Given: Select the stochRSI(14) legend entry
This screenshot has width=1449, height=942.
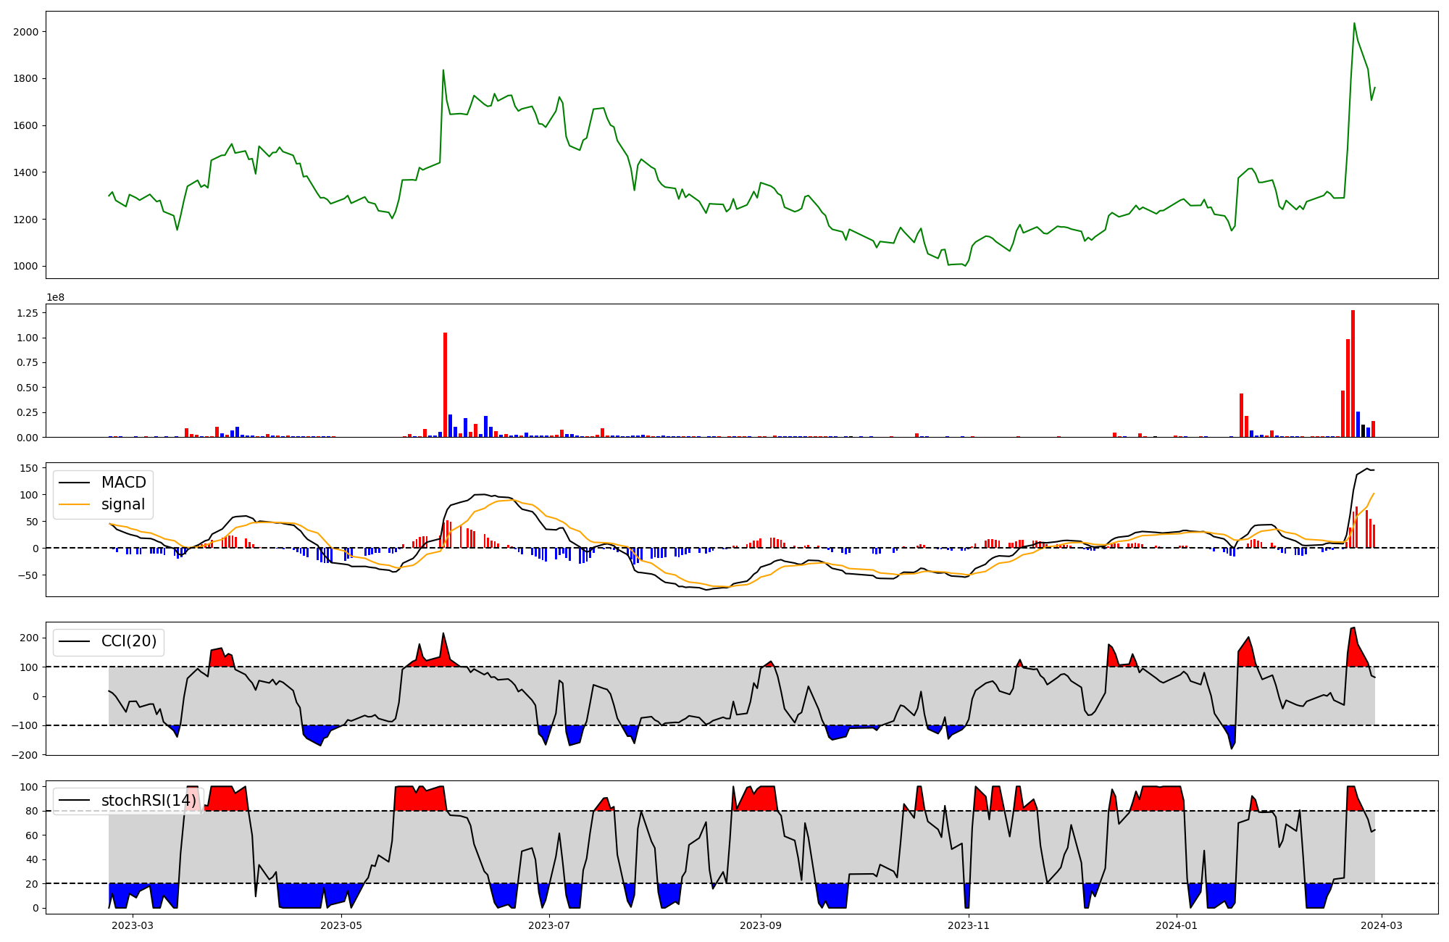Looking at the screenshot, I should (148, 801).
